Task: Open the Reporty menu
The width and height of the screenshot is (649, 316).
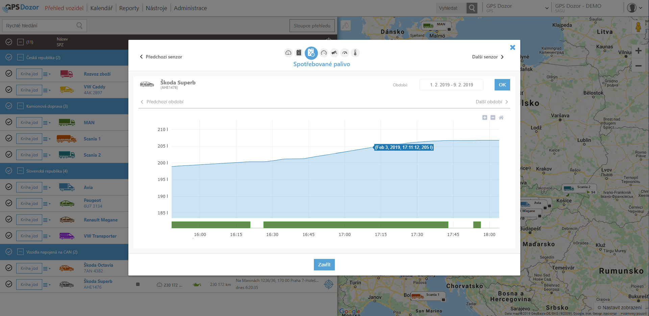Action: point(129,8)
